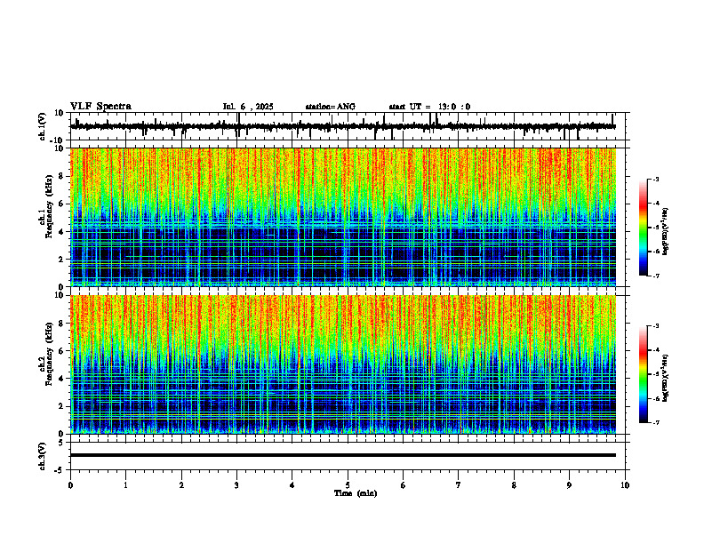Click the "Time (min)" axis label
Image resolution: width=704 pixels, height=544 pixels.
point(356,493)
